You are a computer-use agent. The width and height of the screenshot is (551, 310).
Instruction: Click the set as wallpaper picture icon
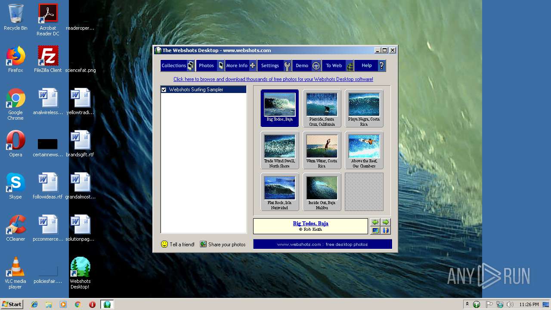coord(375,230)
